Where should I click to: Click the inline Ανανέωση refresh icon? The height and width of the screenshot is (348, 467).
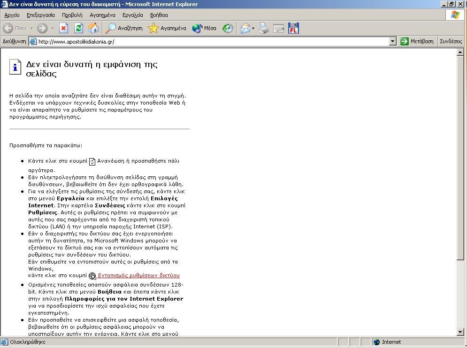92,161
